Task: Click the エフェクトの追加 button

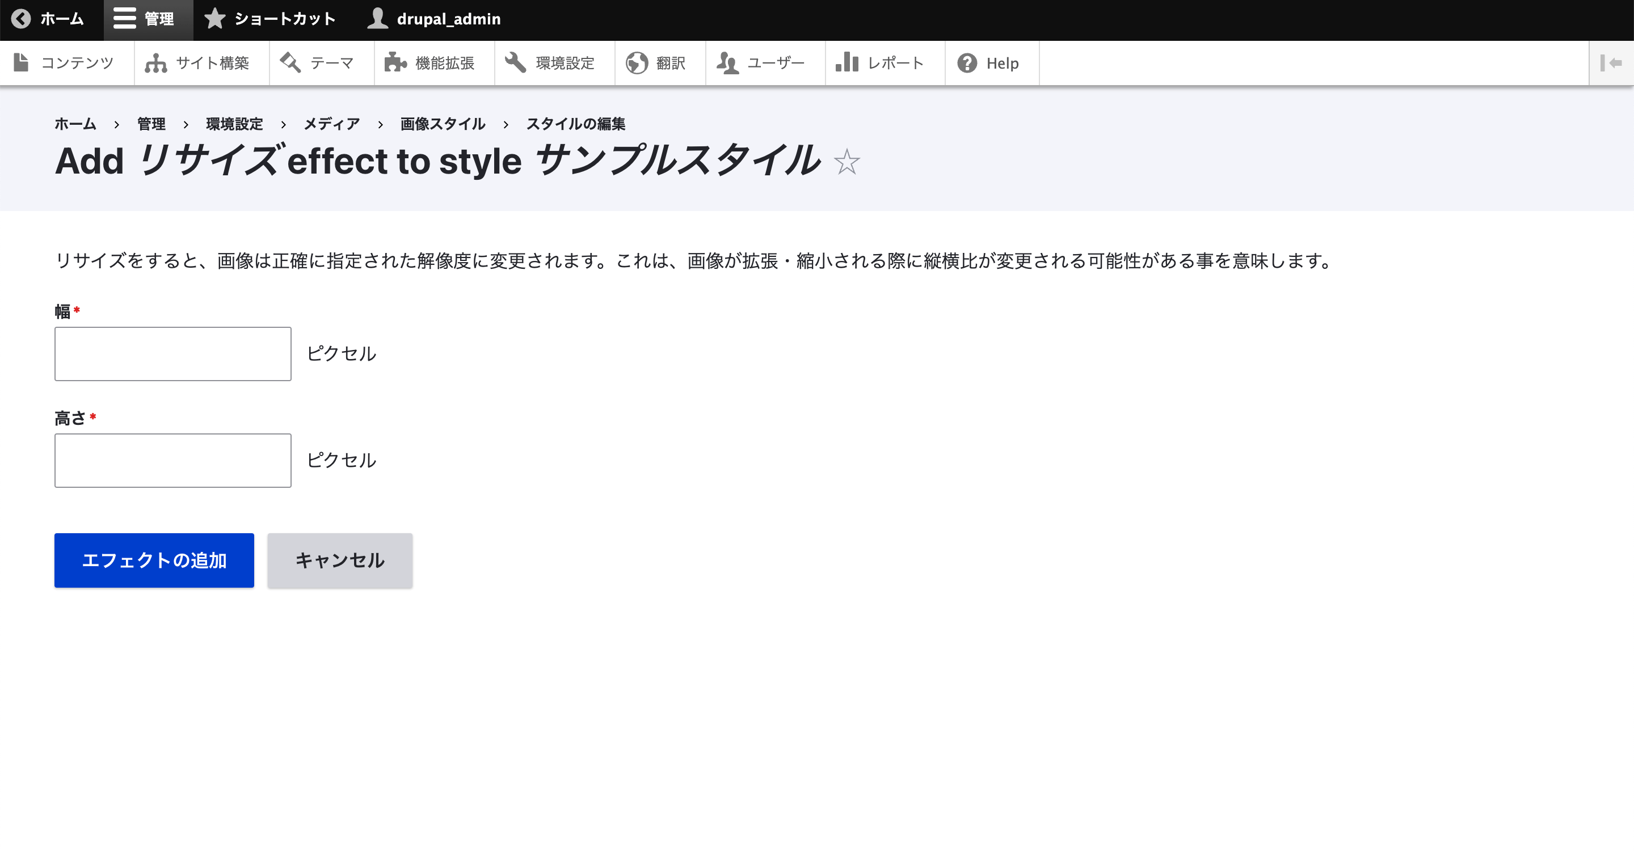Action: pyautogui.click(x=154, y=560)
